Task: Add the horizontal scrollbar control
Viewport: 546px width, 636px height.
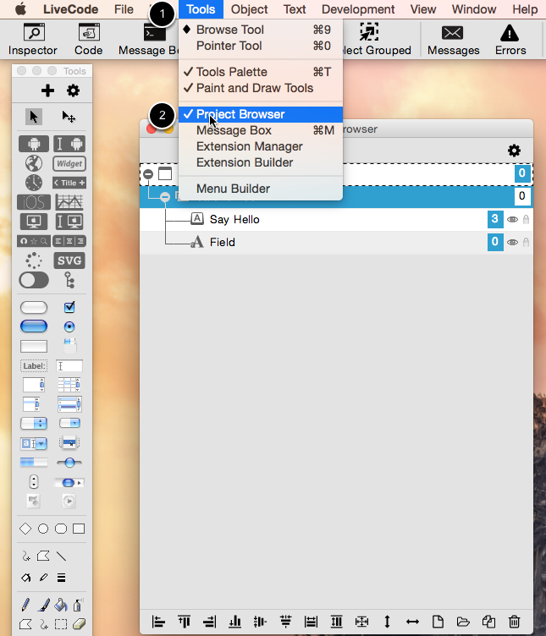Action: point(69,483)
